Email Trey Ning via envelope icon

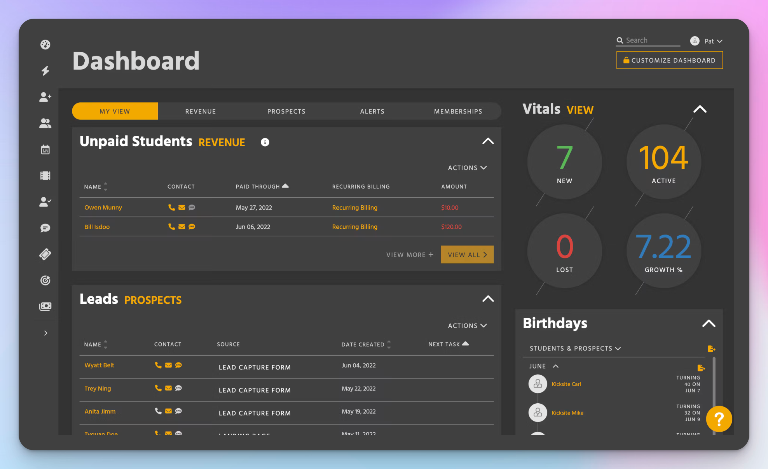coord(168,388)
